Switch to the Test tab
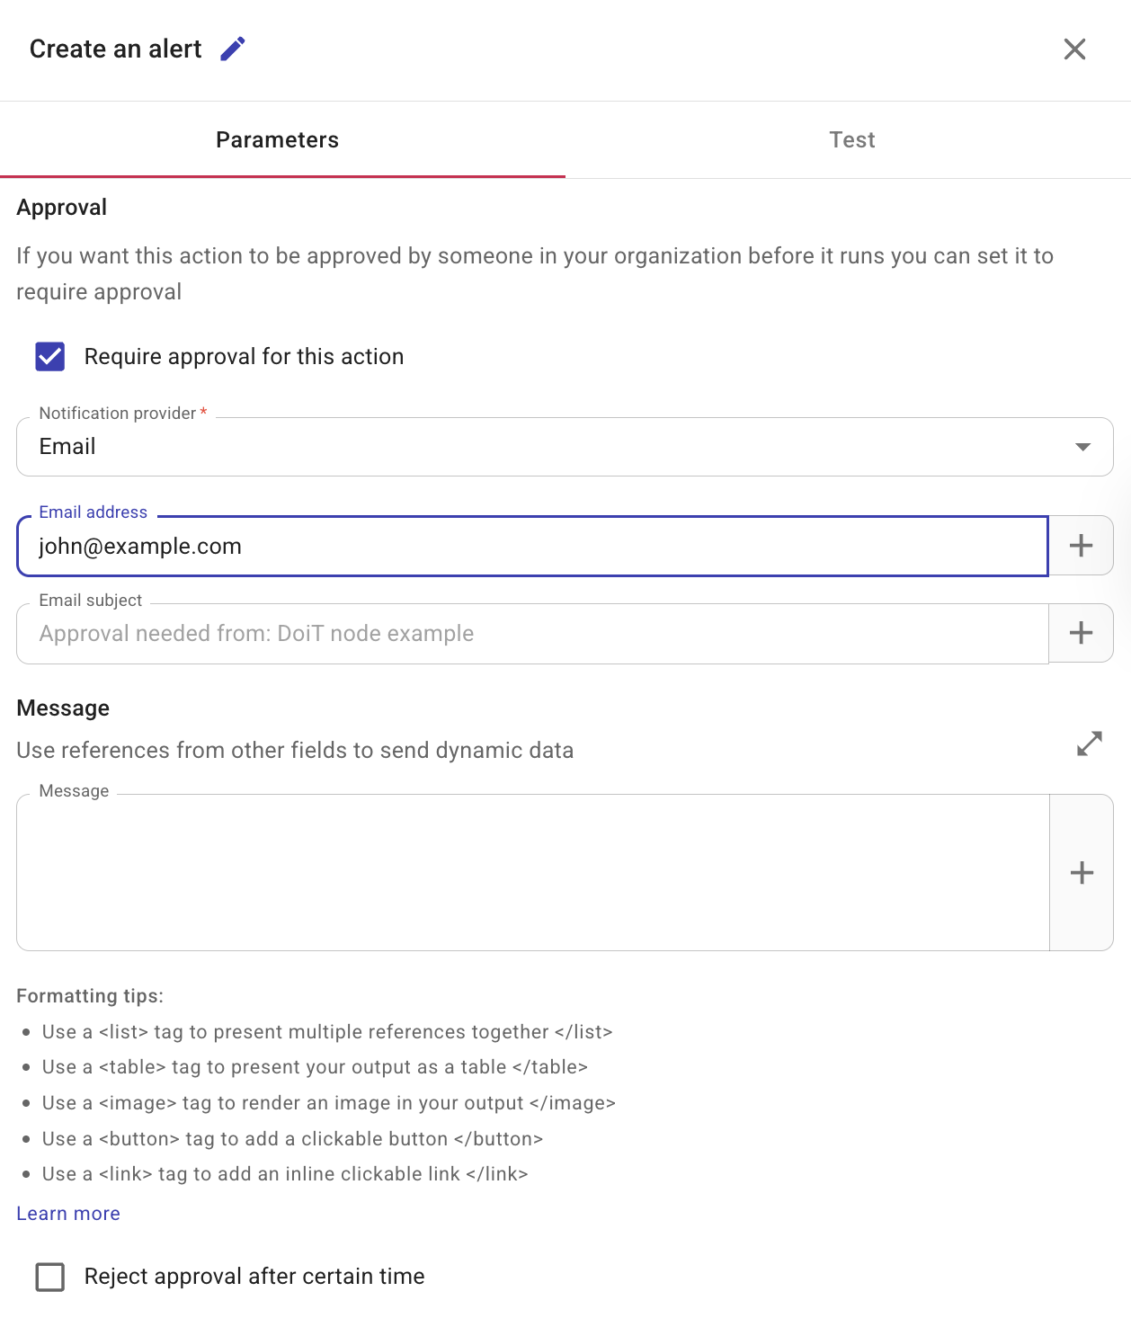The width and height of the screenshot is (1131, 1327). 851,140
